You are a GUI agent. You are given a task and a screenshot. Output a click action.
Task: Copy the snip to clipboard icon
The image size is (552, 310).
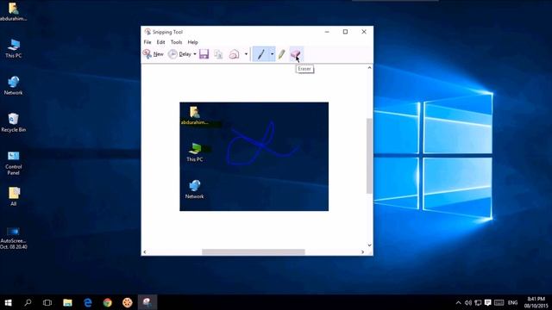pos(218,54)
